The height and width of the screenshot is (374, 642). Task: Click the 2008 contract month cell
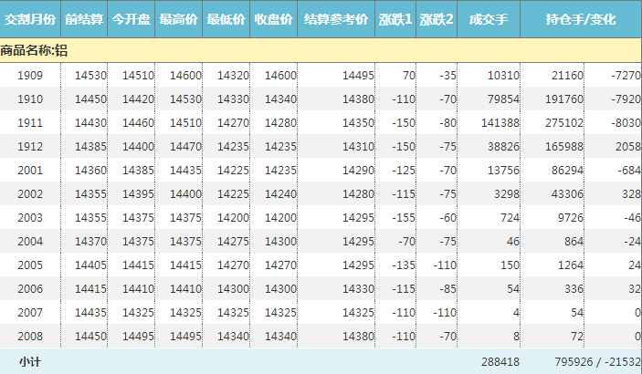click(31, 336)
